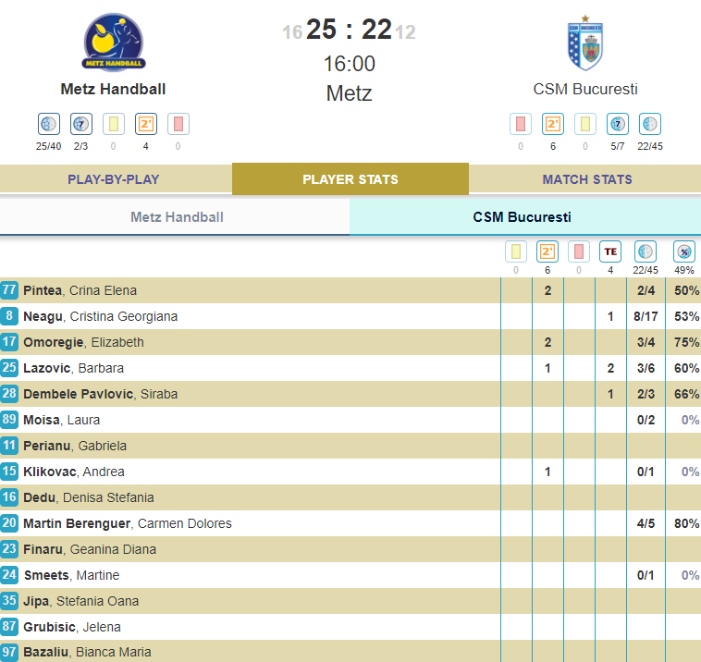Image resolution: width=701 pixels, height=662 pixels.
Task: Click the TE column header icon
Action: click(x=609, y=251)
